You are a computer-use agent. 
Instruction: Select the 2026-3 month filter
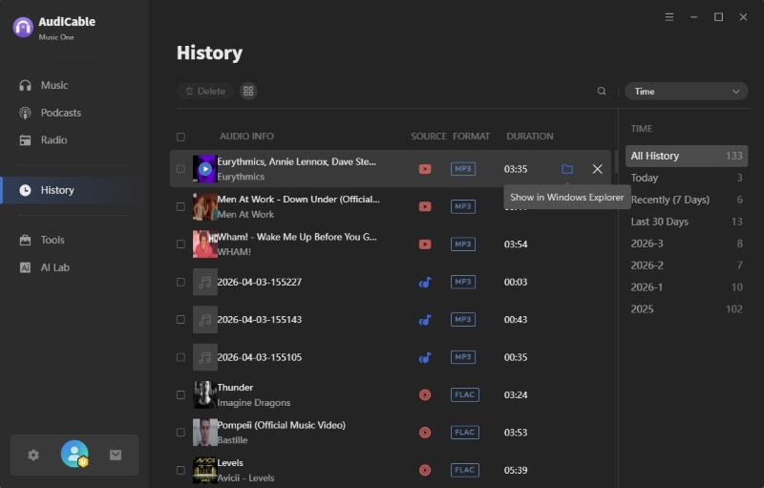[x=686, y=244]
